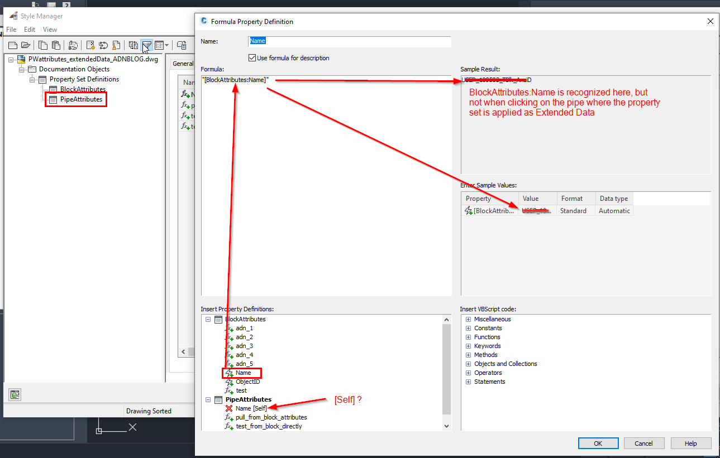The image size is (720, 458).
Task: Expand the Methods VBScript category
Action: [x=468, y=355]
